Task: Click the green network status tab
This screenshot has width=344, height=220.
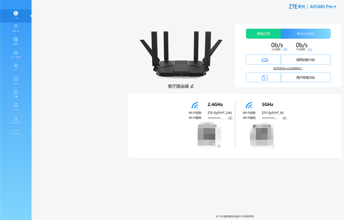Action: tap(263, 34)
